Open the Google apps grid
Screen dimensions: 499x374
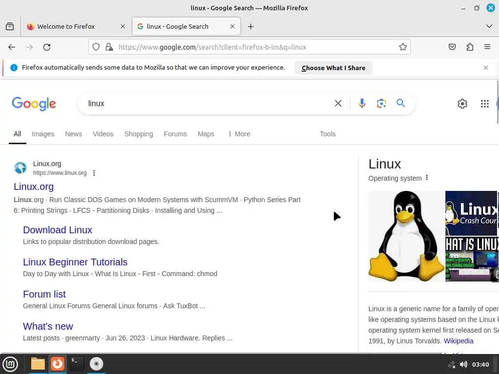(485, 103)
